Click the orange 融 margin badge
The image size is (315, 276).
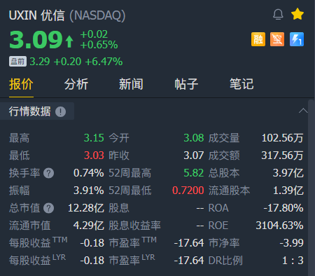pyautogui.click(x=258, y=39)
